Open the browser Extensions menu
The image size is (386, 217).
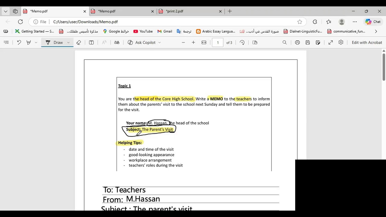click(x=315, y=22)
